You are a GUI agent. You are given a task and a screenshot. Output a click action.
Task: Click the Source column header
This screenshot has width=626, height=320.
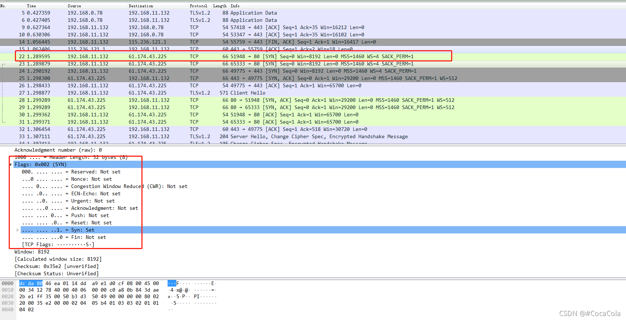click(74, 6)
